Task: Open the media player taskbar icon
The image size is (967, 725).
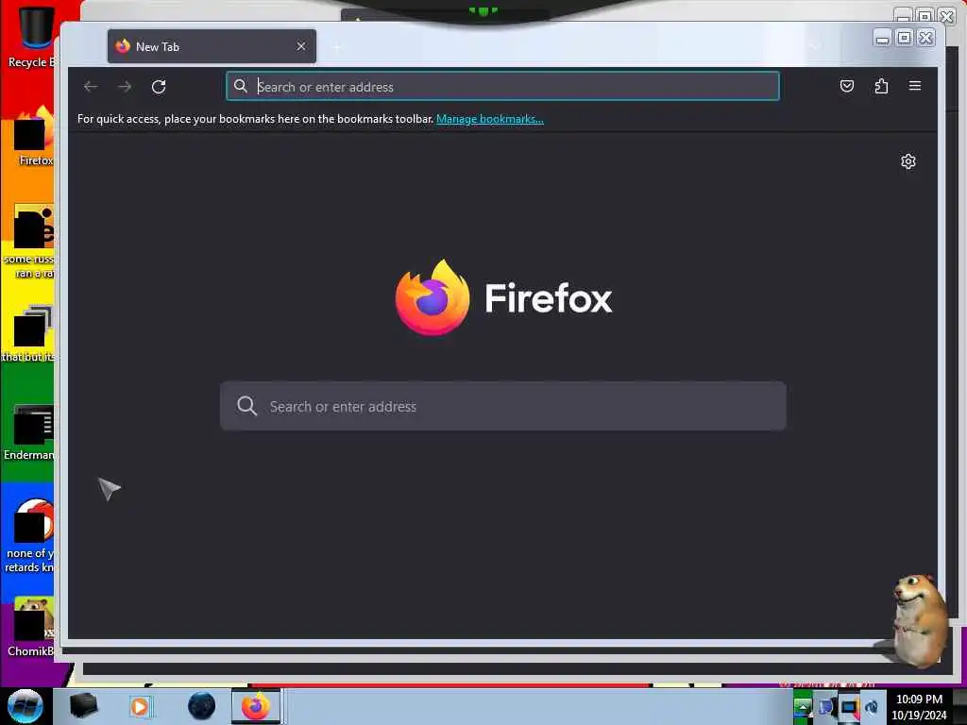Action: point(140,706)
